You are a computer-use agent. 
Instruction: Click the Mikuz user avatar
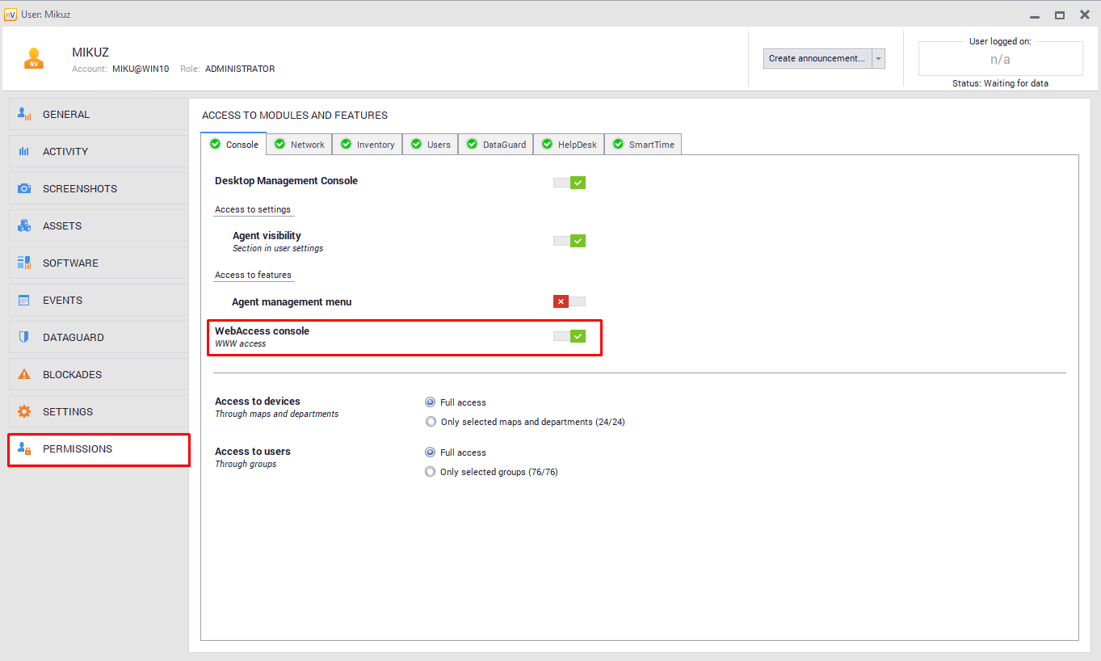pyautogui.click(x=34, y=59)
